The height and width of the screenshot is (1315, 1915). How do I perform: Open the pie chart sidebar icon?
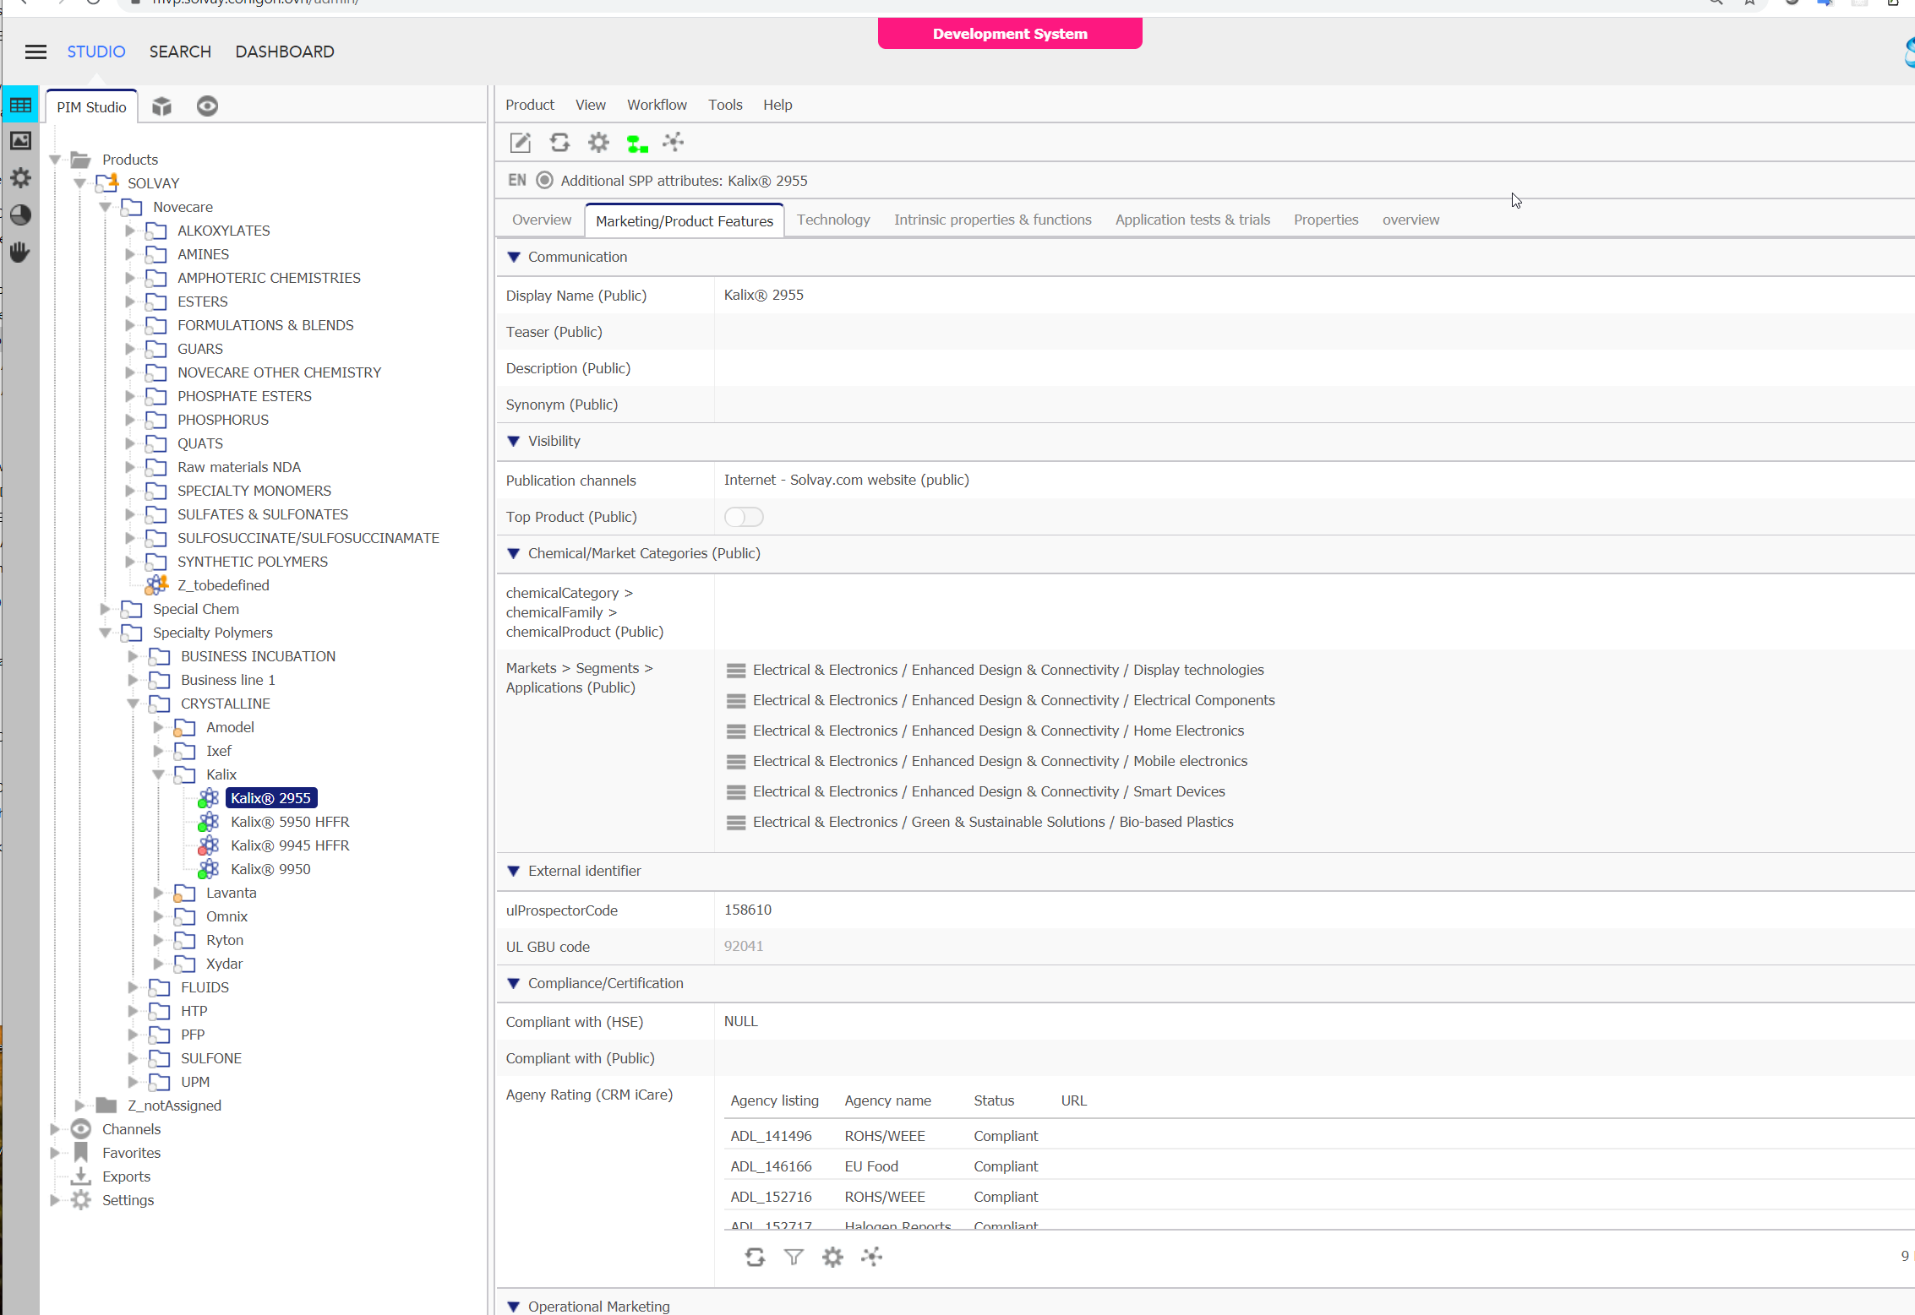20,215
